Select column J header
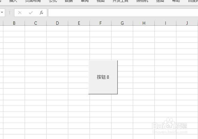This screenshot has width=198, height=139. [187, 23]
